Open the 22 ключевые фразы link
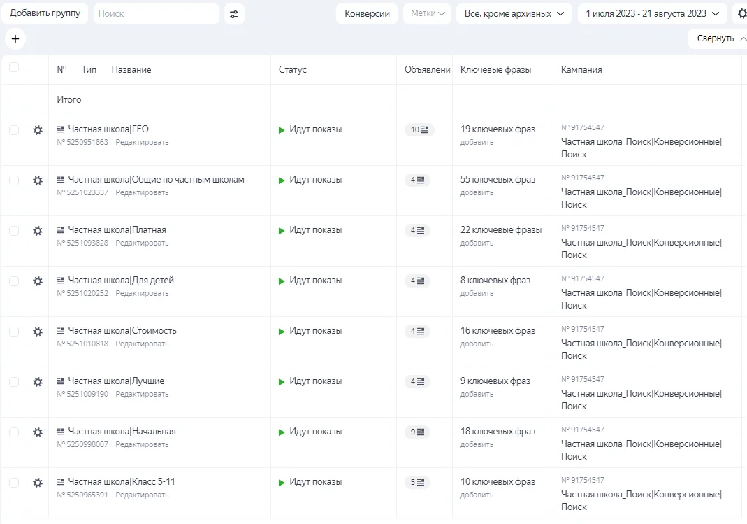Viewport: 747px width, 524px height. [501, 229]
